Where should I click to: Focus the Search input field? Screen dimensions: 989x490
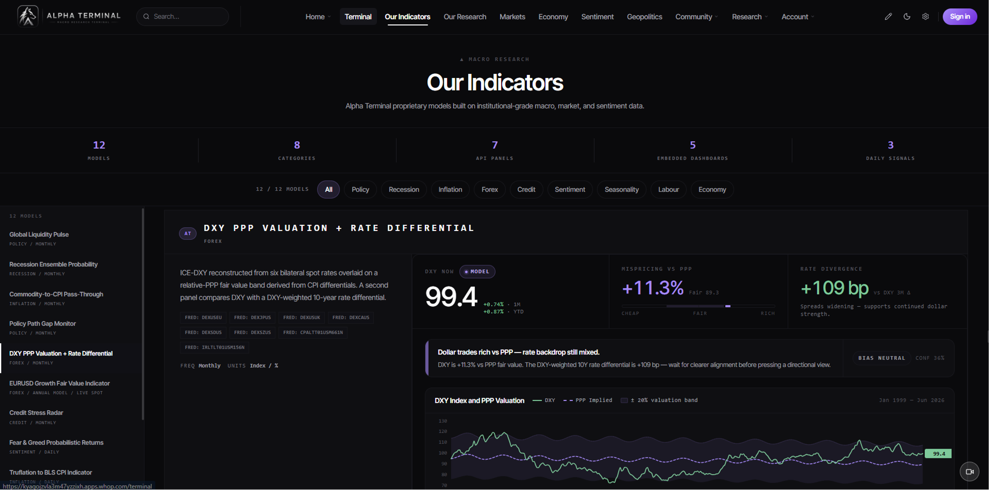183,17
